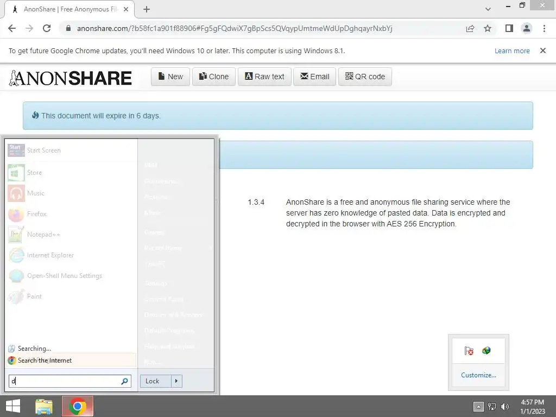Close the AnonShare tab

click(126, 9)
